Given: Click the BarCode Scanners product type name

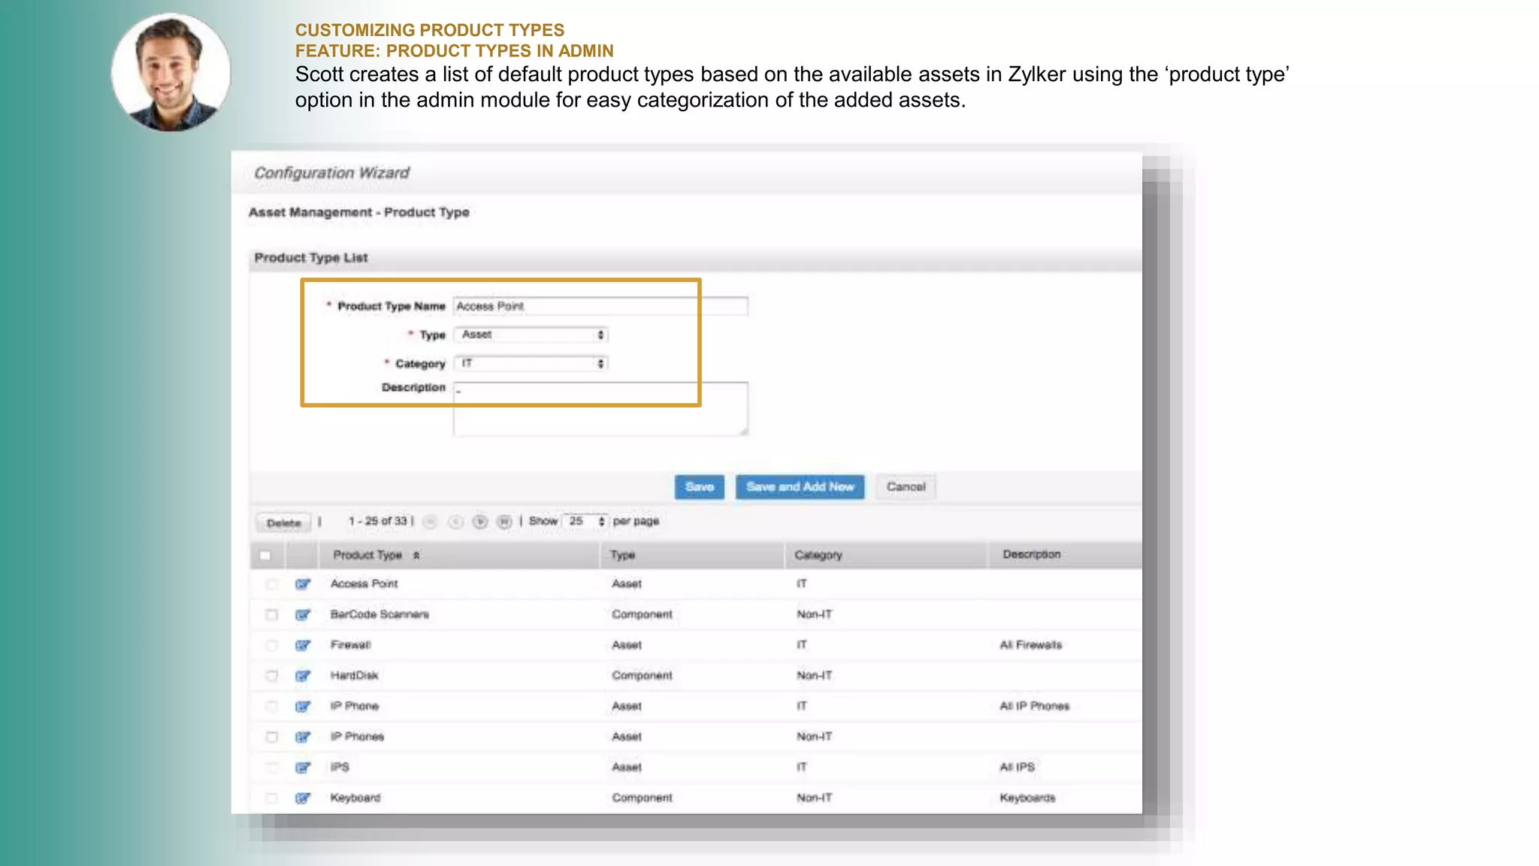Looking at the screenshot, I should [x=379, y=614].
